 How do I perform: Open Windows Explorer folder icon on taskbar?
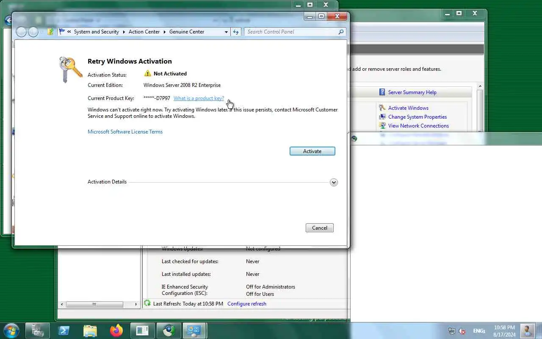coord(90,331)
